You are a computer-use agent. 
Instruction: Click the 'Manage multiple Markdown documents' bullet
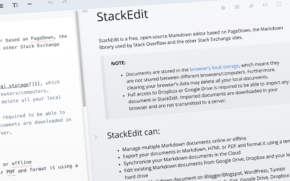tap(184, 144)
